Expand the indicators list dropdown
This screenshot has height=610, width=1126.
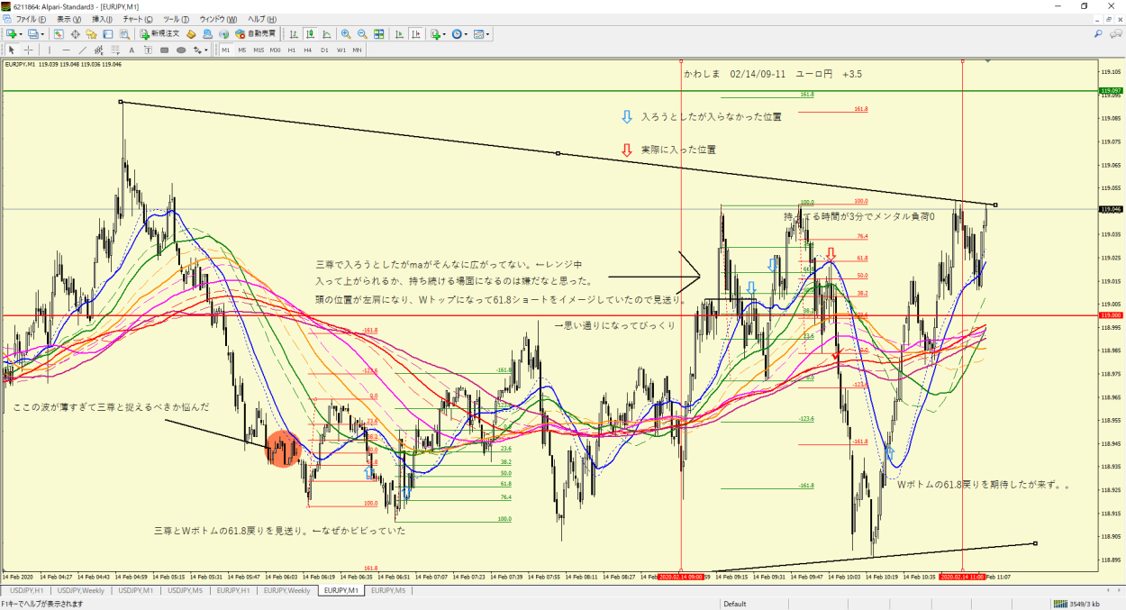tap(444, 34)
